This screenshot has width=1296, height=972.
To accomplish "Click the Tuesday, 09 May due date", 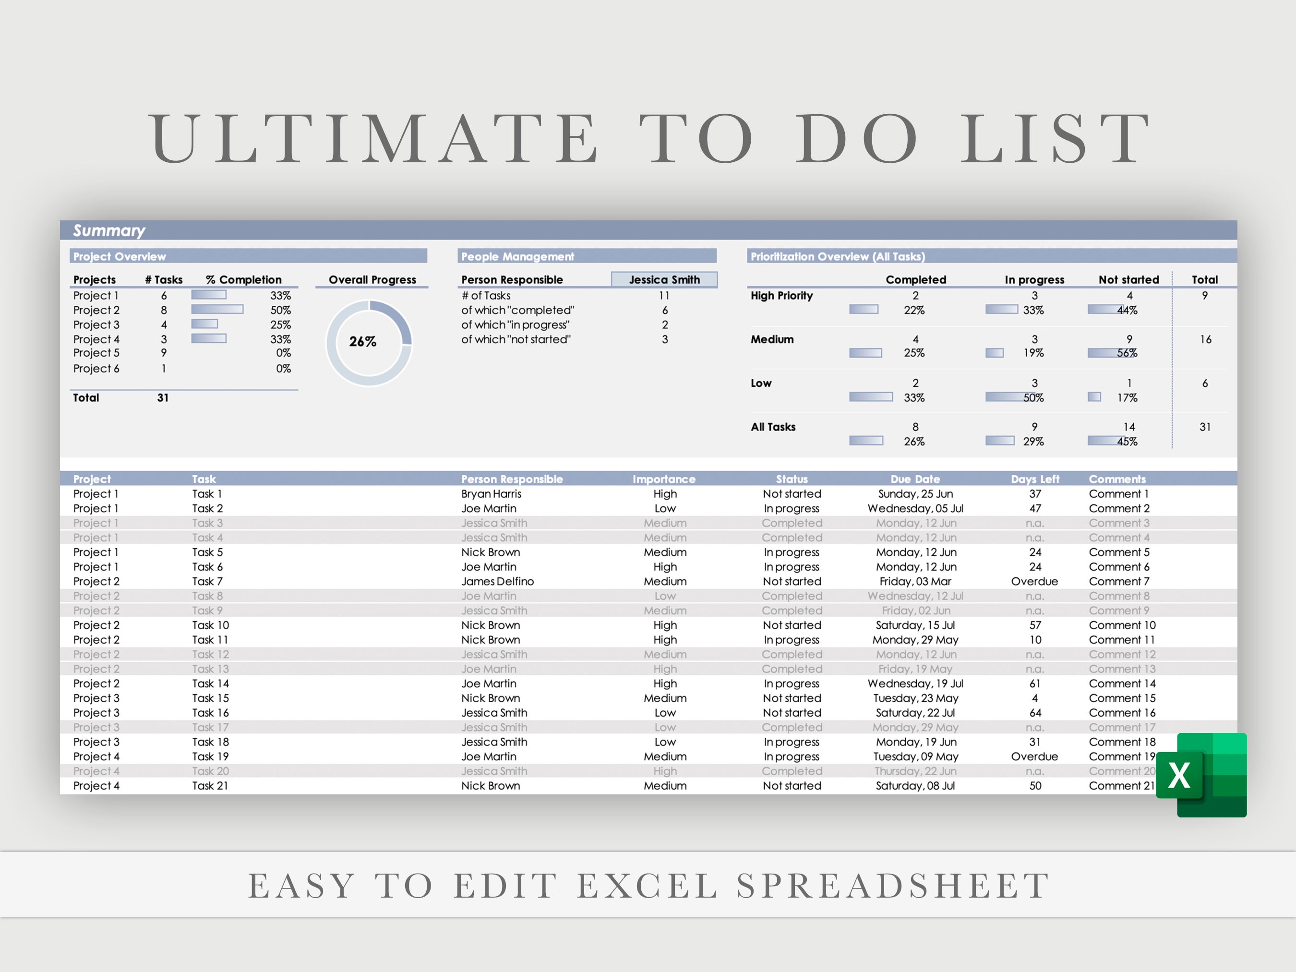I will click(x=915, y=756).
